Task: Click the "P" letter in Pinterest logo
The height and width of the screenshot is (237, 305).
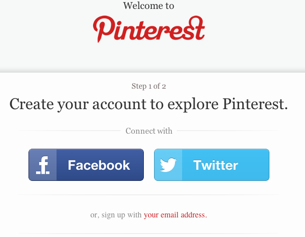Action: point(103,29)
